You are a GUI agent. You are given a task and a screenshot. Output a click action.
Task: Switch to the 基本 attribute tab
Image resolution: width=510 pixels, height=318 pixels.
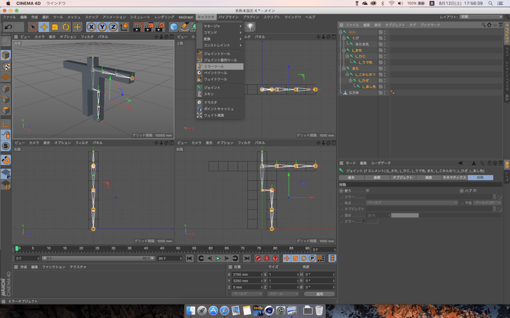point(351,177)
